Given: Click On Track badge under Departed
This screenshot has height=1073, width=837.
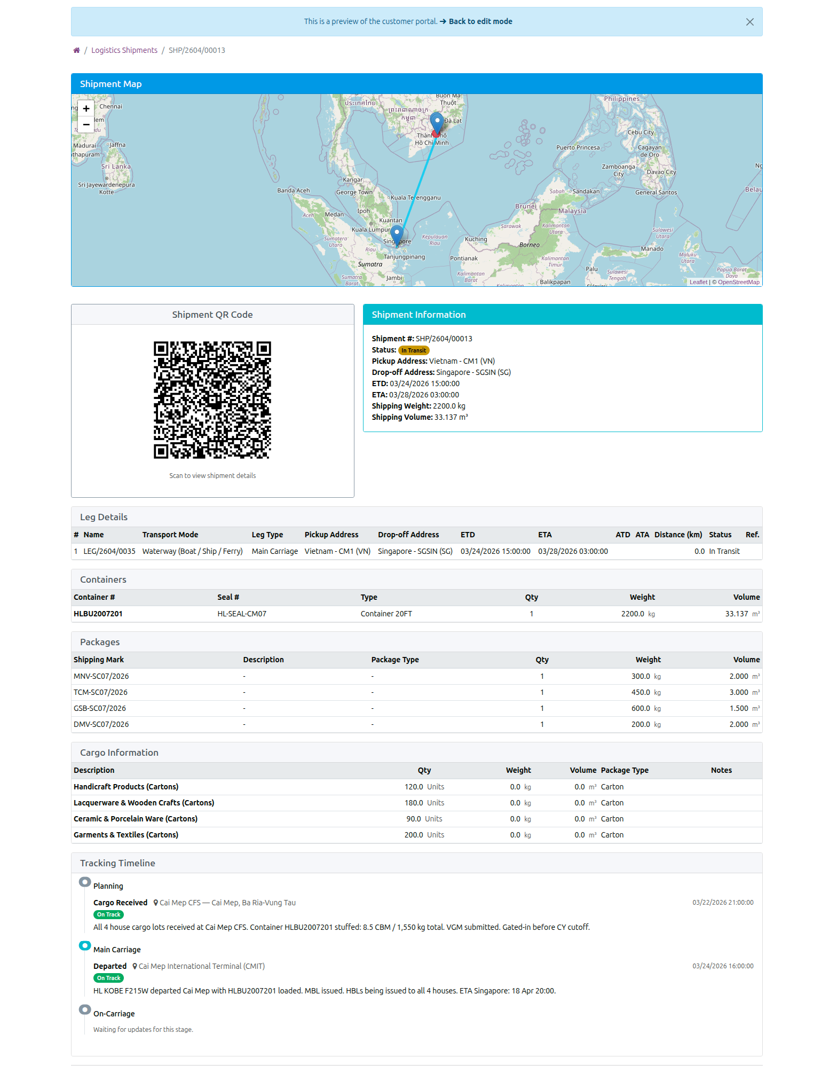Looking at the screenshot, I should pyautogui.click(x=108, y=978).
